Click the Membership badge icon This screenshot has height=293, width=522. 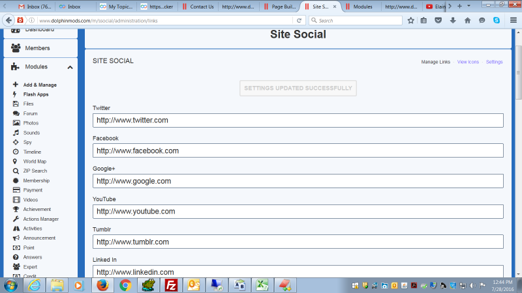pos(16,180)
